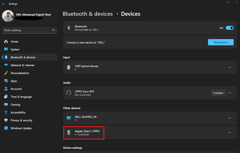Go to Apps settings label
This screenshot has height=153, width=240.
(14, 81)
